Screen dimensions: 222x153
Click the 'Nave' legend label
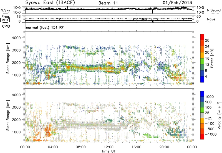pyautogui.click(x=211, y=19)
